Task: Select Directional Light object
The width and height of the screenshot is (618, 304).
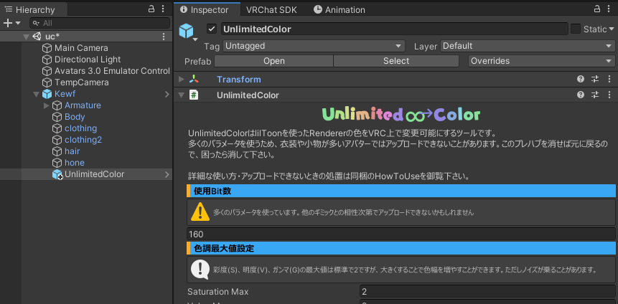Action: click(88, 60)
